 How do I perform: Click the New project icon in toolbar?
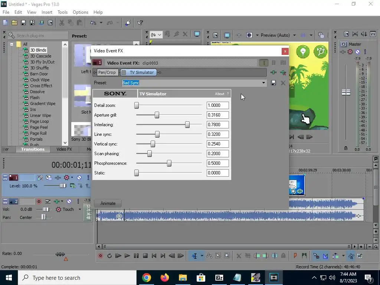pos(5,23)
